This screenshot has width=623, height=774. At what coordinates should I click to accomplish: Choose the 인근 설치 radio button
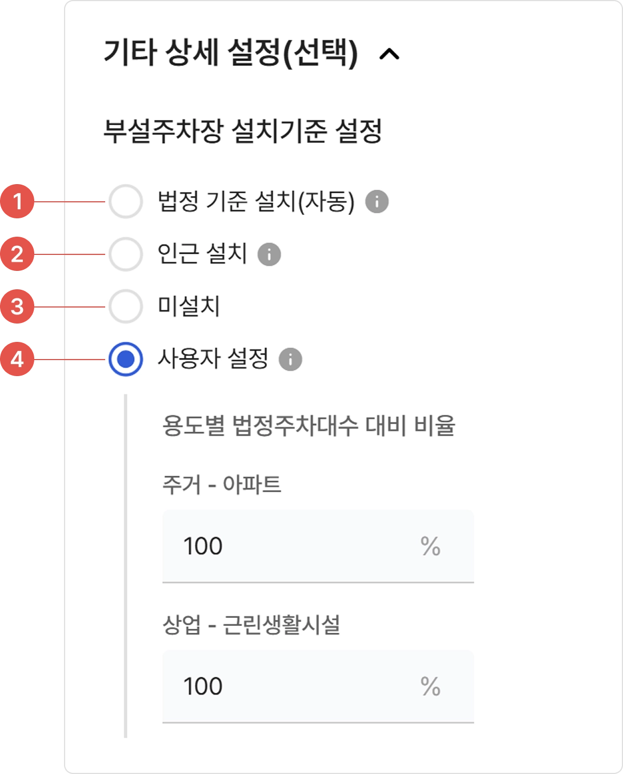126,254
